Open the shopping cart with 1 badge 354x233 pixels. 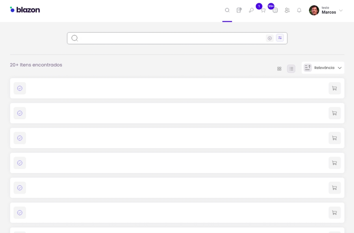[x=263, y=10]
